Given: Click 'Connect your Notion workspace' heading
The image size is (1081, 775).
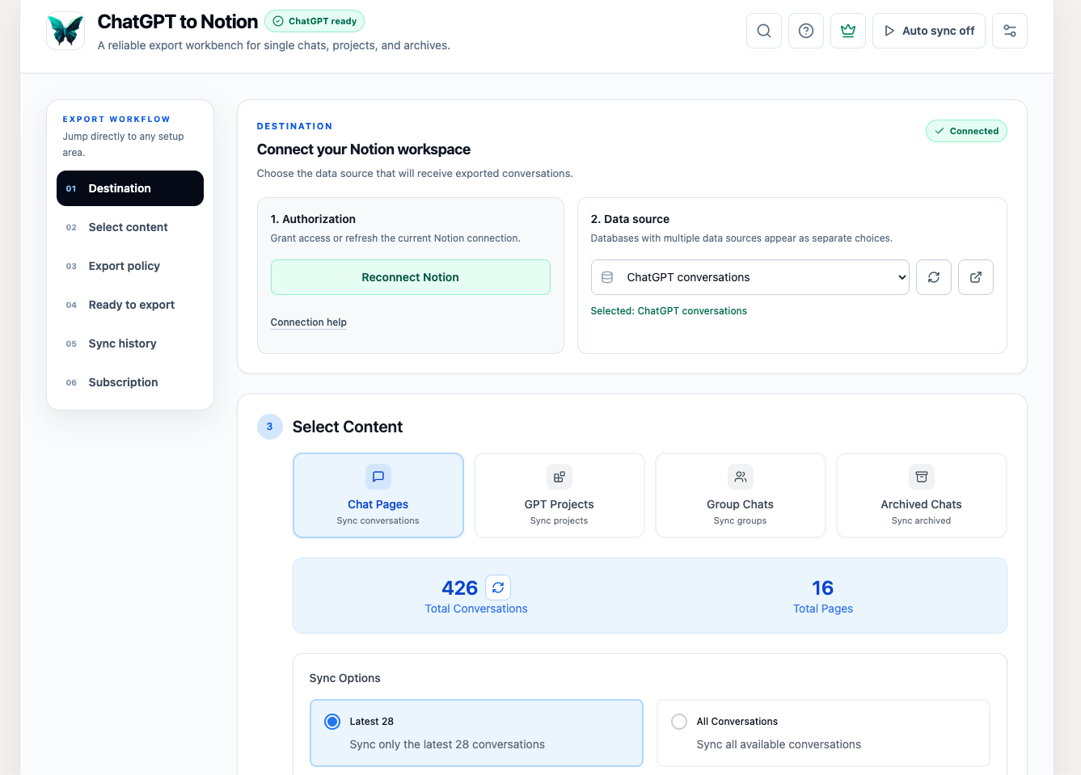Looking at the screenshot, I should (x=364, y=150).
